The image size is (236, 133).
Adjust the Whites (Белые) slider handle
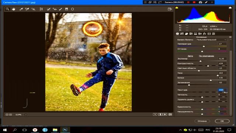click(x=211, y=80)
